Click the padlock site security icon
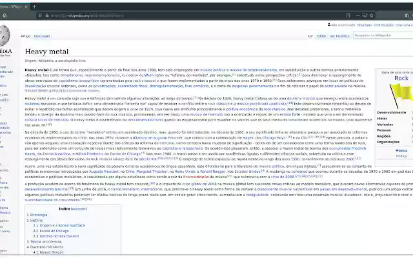This screenshot has height=258, width=413. click(47, 15)
